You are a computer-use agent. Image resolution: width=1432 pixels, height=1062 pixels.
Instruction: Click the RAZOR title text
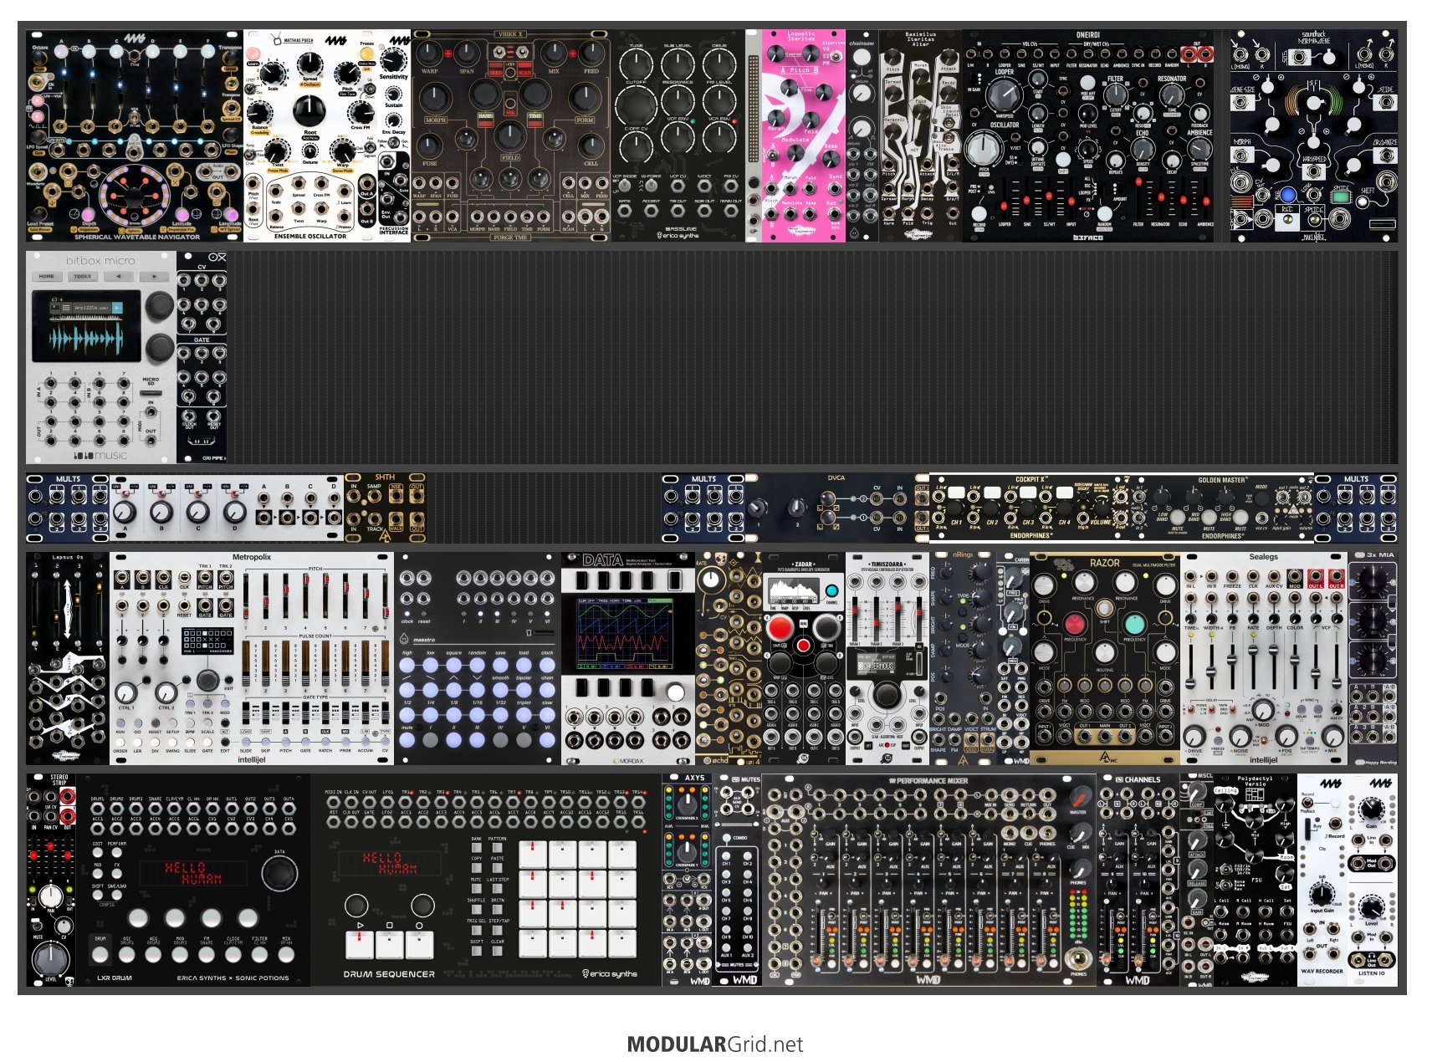coord(1104,563)
